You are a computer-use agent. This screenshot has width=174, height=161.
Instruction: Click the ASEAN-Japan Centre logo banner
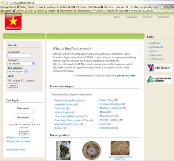tap(159, 80)
